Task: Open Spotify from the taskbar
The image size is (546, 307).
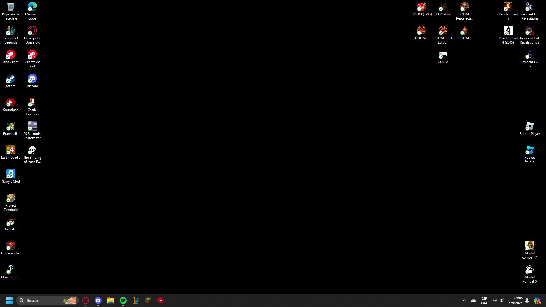Action: coord(123,300)
